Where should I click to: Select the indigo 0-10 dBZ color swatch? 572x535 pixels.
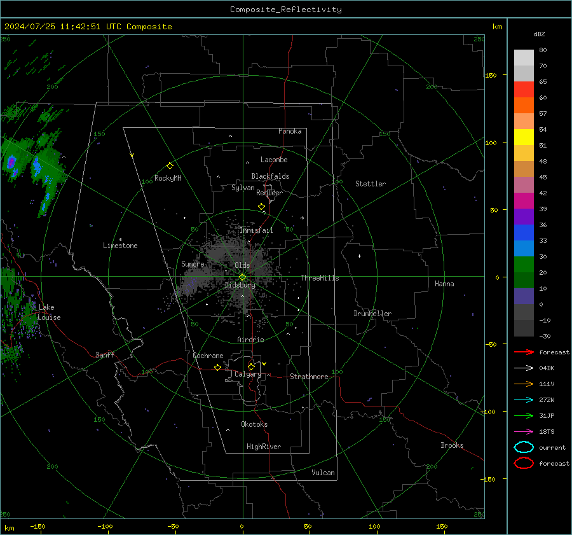point(524,296)
